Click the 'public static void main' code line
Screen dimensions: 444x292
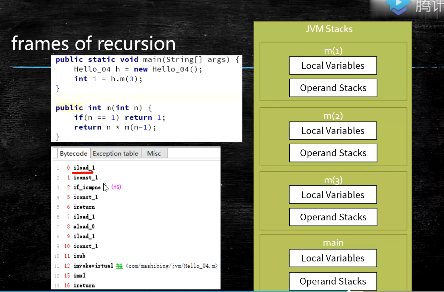click(x=147, y=60)
